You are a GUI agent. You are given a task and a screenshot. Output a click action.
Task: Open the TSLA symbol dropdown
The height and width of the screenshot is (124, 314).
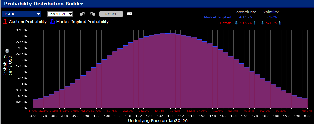[22, 14]
